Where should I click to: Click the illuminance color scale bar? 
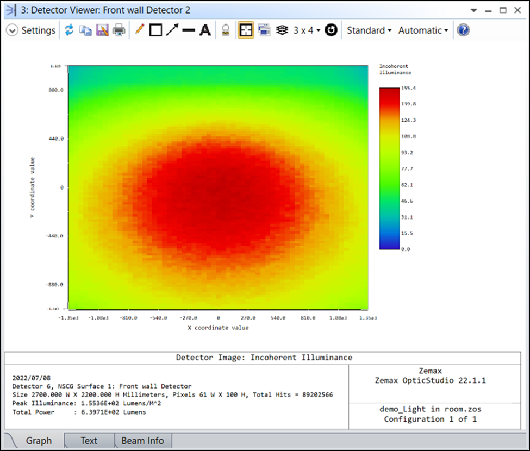(x=389, y=168)
